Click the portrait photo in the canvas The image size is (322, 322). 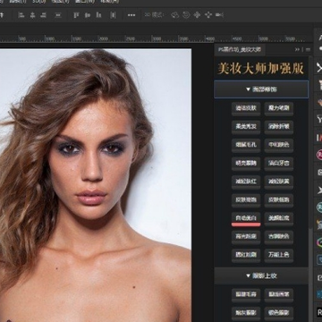(x=96, y=185)
